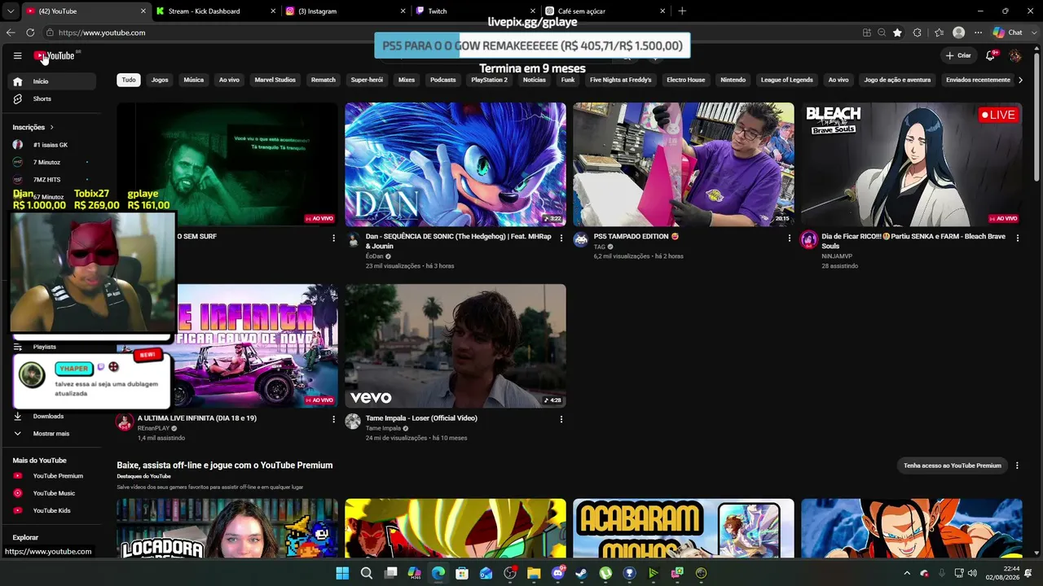Open the YouTube account avatar menu
This screenshot has width=1043, height=586.
(x=1015, y=55)
